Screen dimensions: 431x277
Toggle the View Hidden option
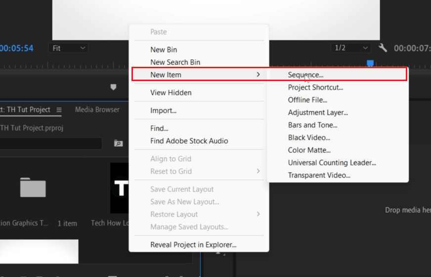click(171, 92)
